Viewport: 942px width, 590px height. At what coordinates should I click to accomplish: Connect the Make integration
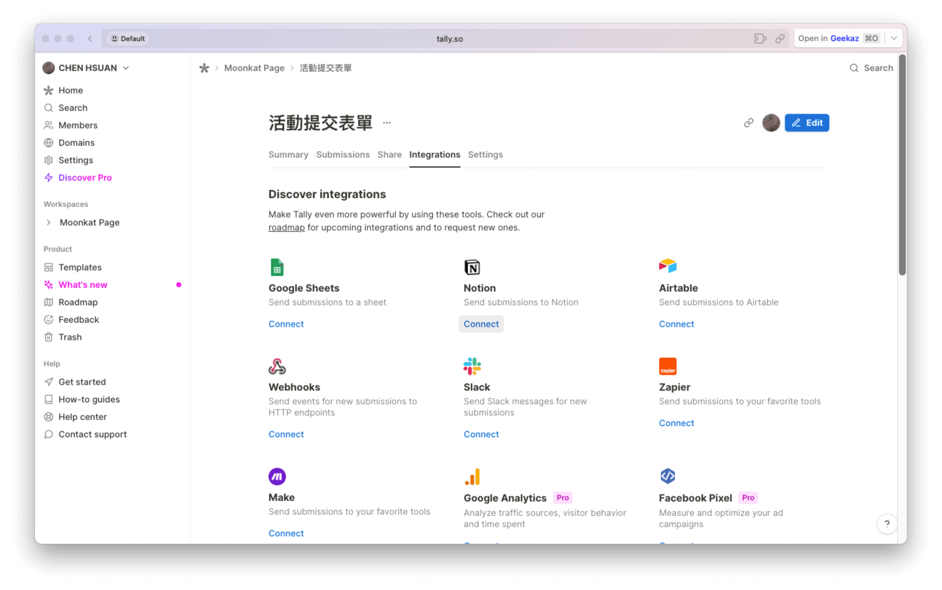(x=286, y=533)
